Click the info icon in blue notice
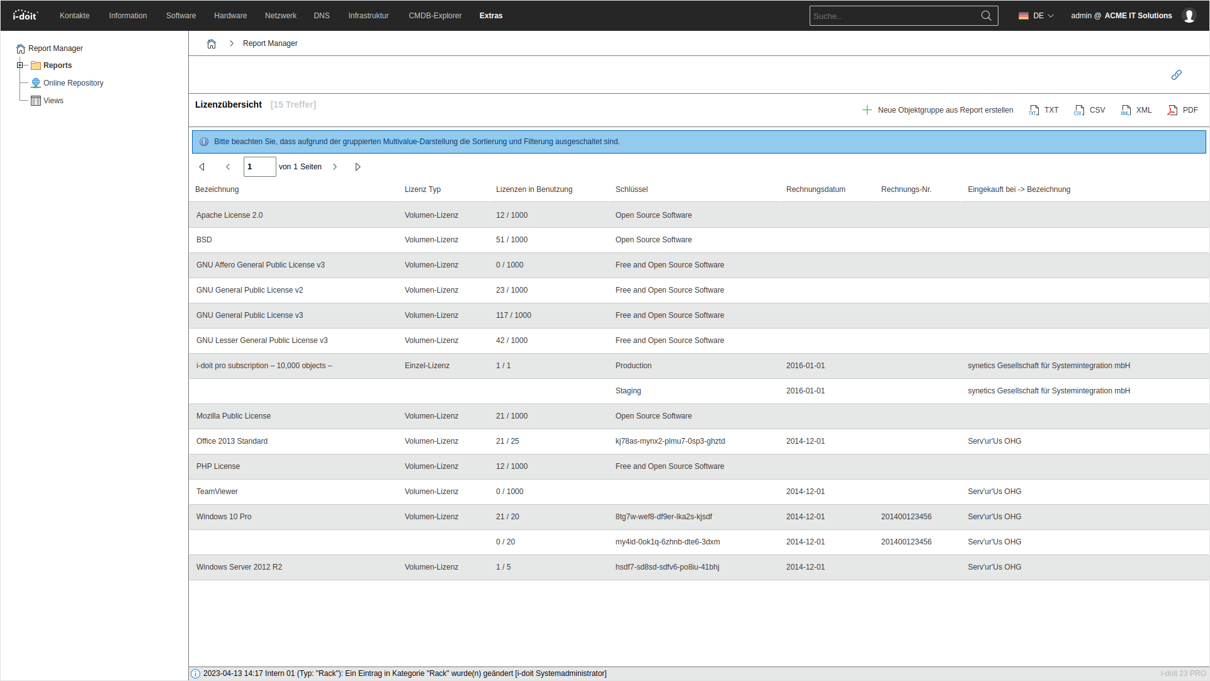 [x=204, y=142]
